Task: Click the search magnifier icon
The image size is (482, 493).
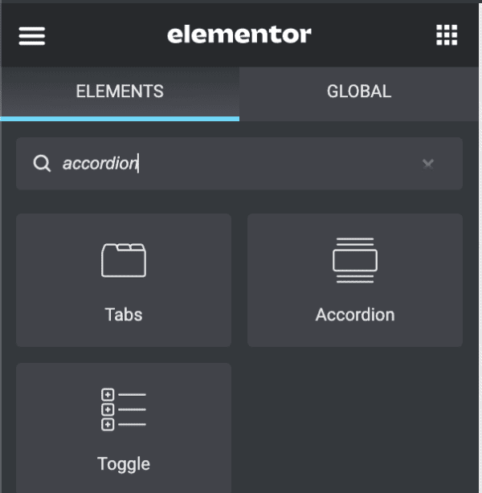Action: pyautogui.click(x=42, y=164)
